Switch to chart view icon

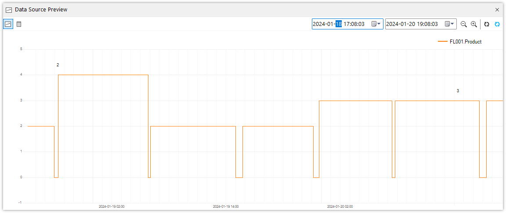tap(8, 24)
